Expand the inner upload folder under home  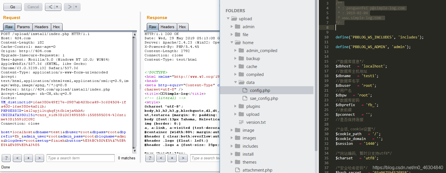(x=236, y=114)
